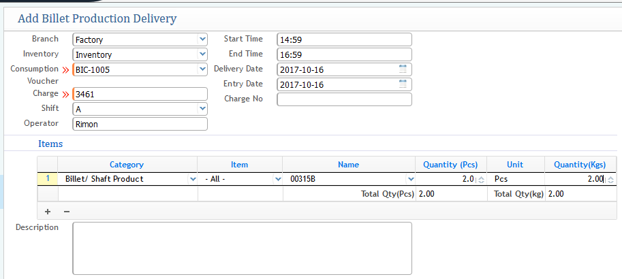Expand the Name dropdown showing 00315B
This screenshot has height=279, width=622.
pos(410,179)
